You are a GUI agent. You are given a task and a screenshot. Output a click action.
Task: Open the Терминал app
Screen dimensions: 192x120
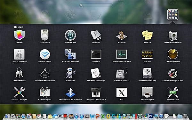click(x=96, y=54)
